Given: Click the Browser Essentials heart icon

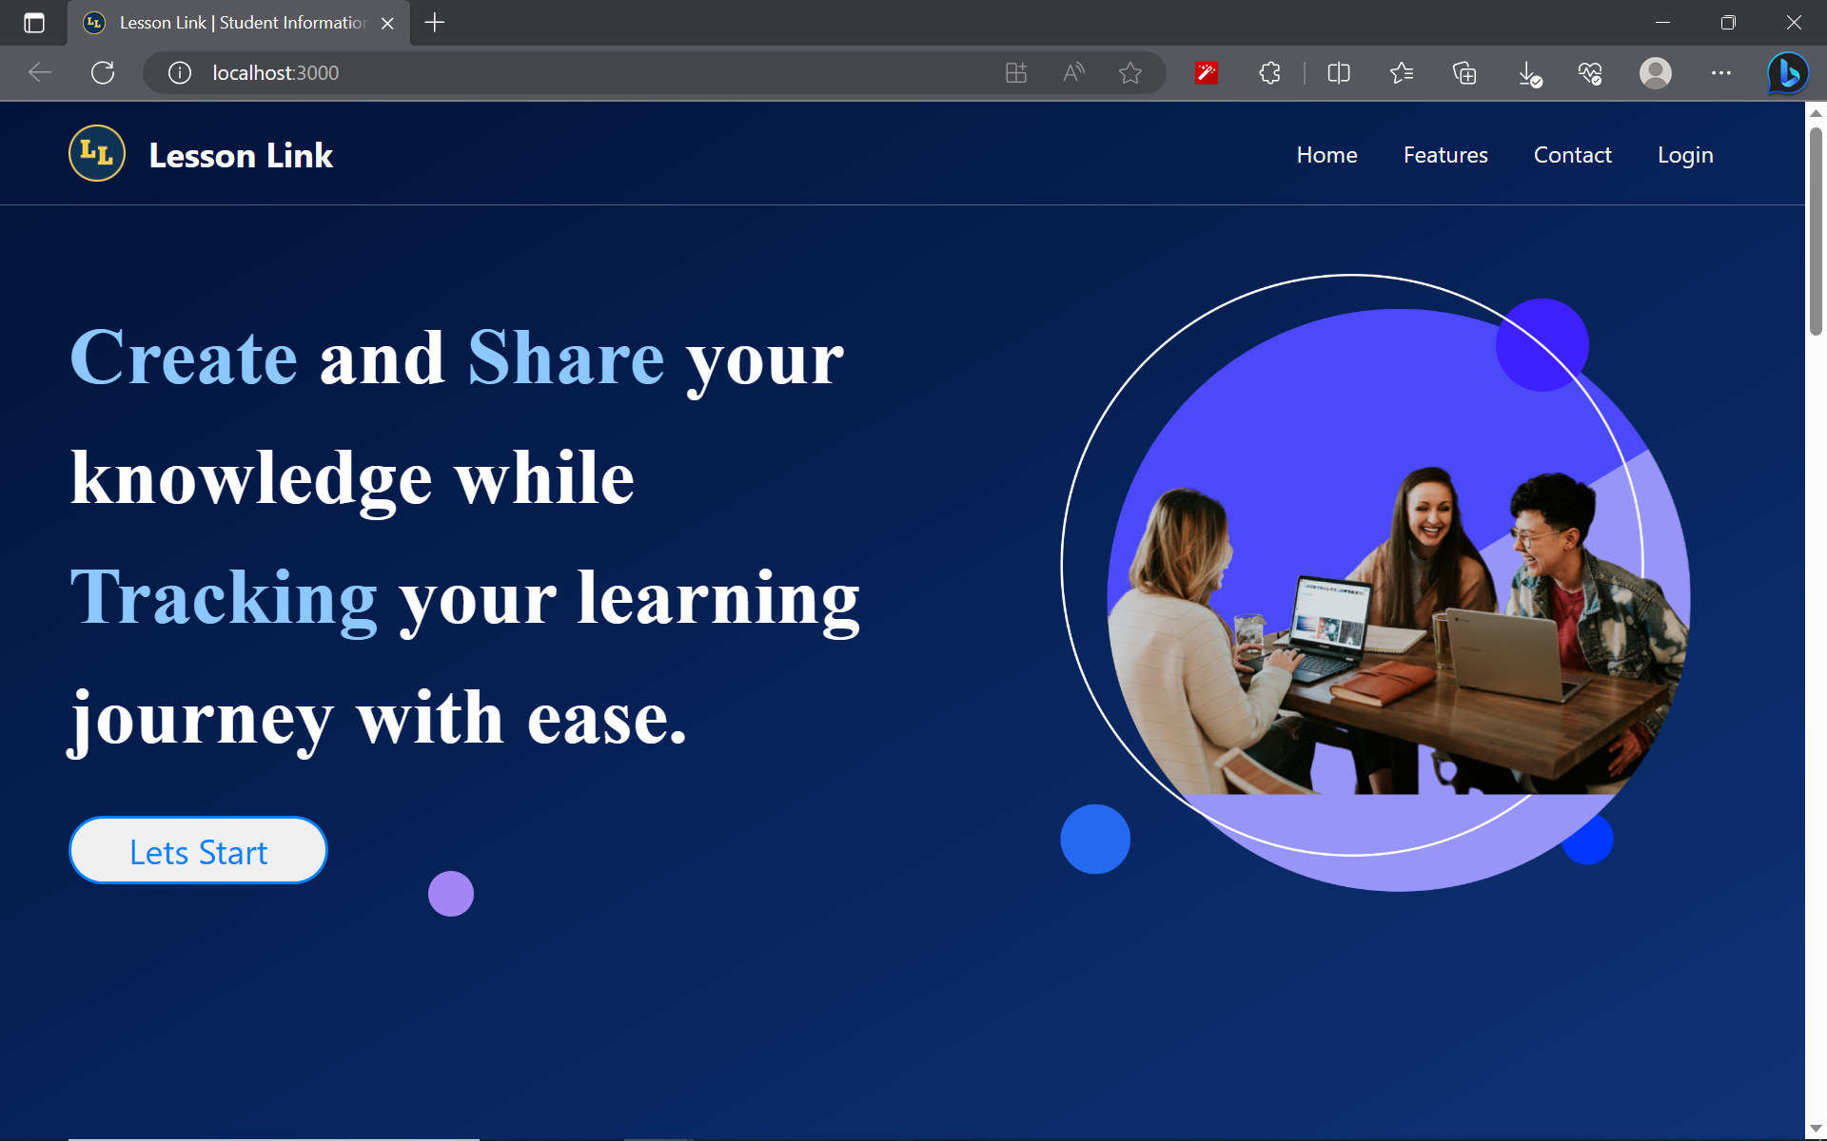Looking at the screenshot, I should pyautogui.click(x=1590, y=73).
